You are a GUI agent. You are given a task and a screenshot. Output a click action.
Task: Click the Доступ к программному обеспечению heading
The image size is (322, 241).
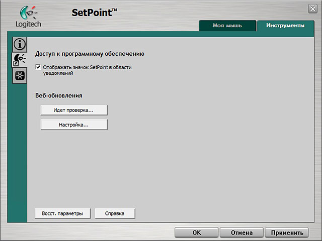[90, 54]
